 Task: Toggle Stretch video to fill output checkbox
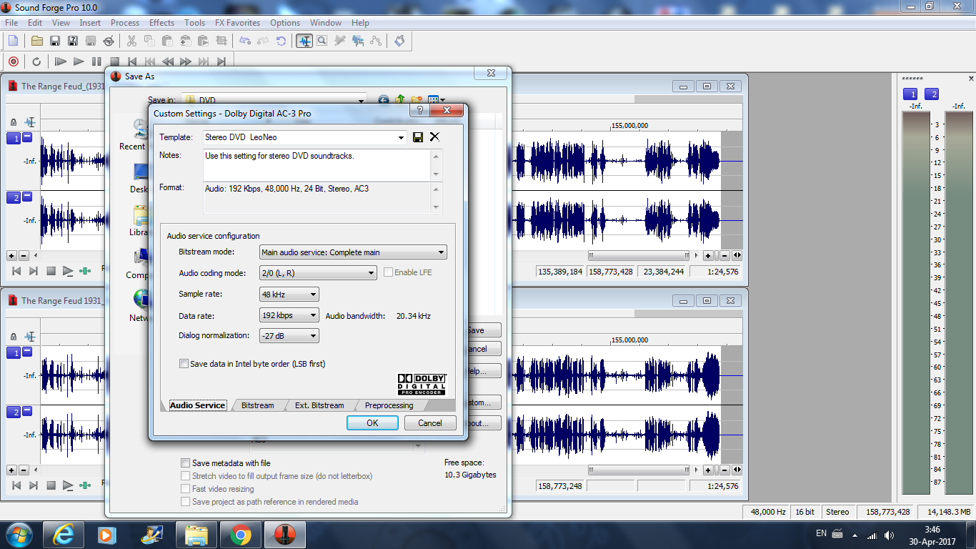click(186, 476)
